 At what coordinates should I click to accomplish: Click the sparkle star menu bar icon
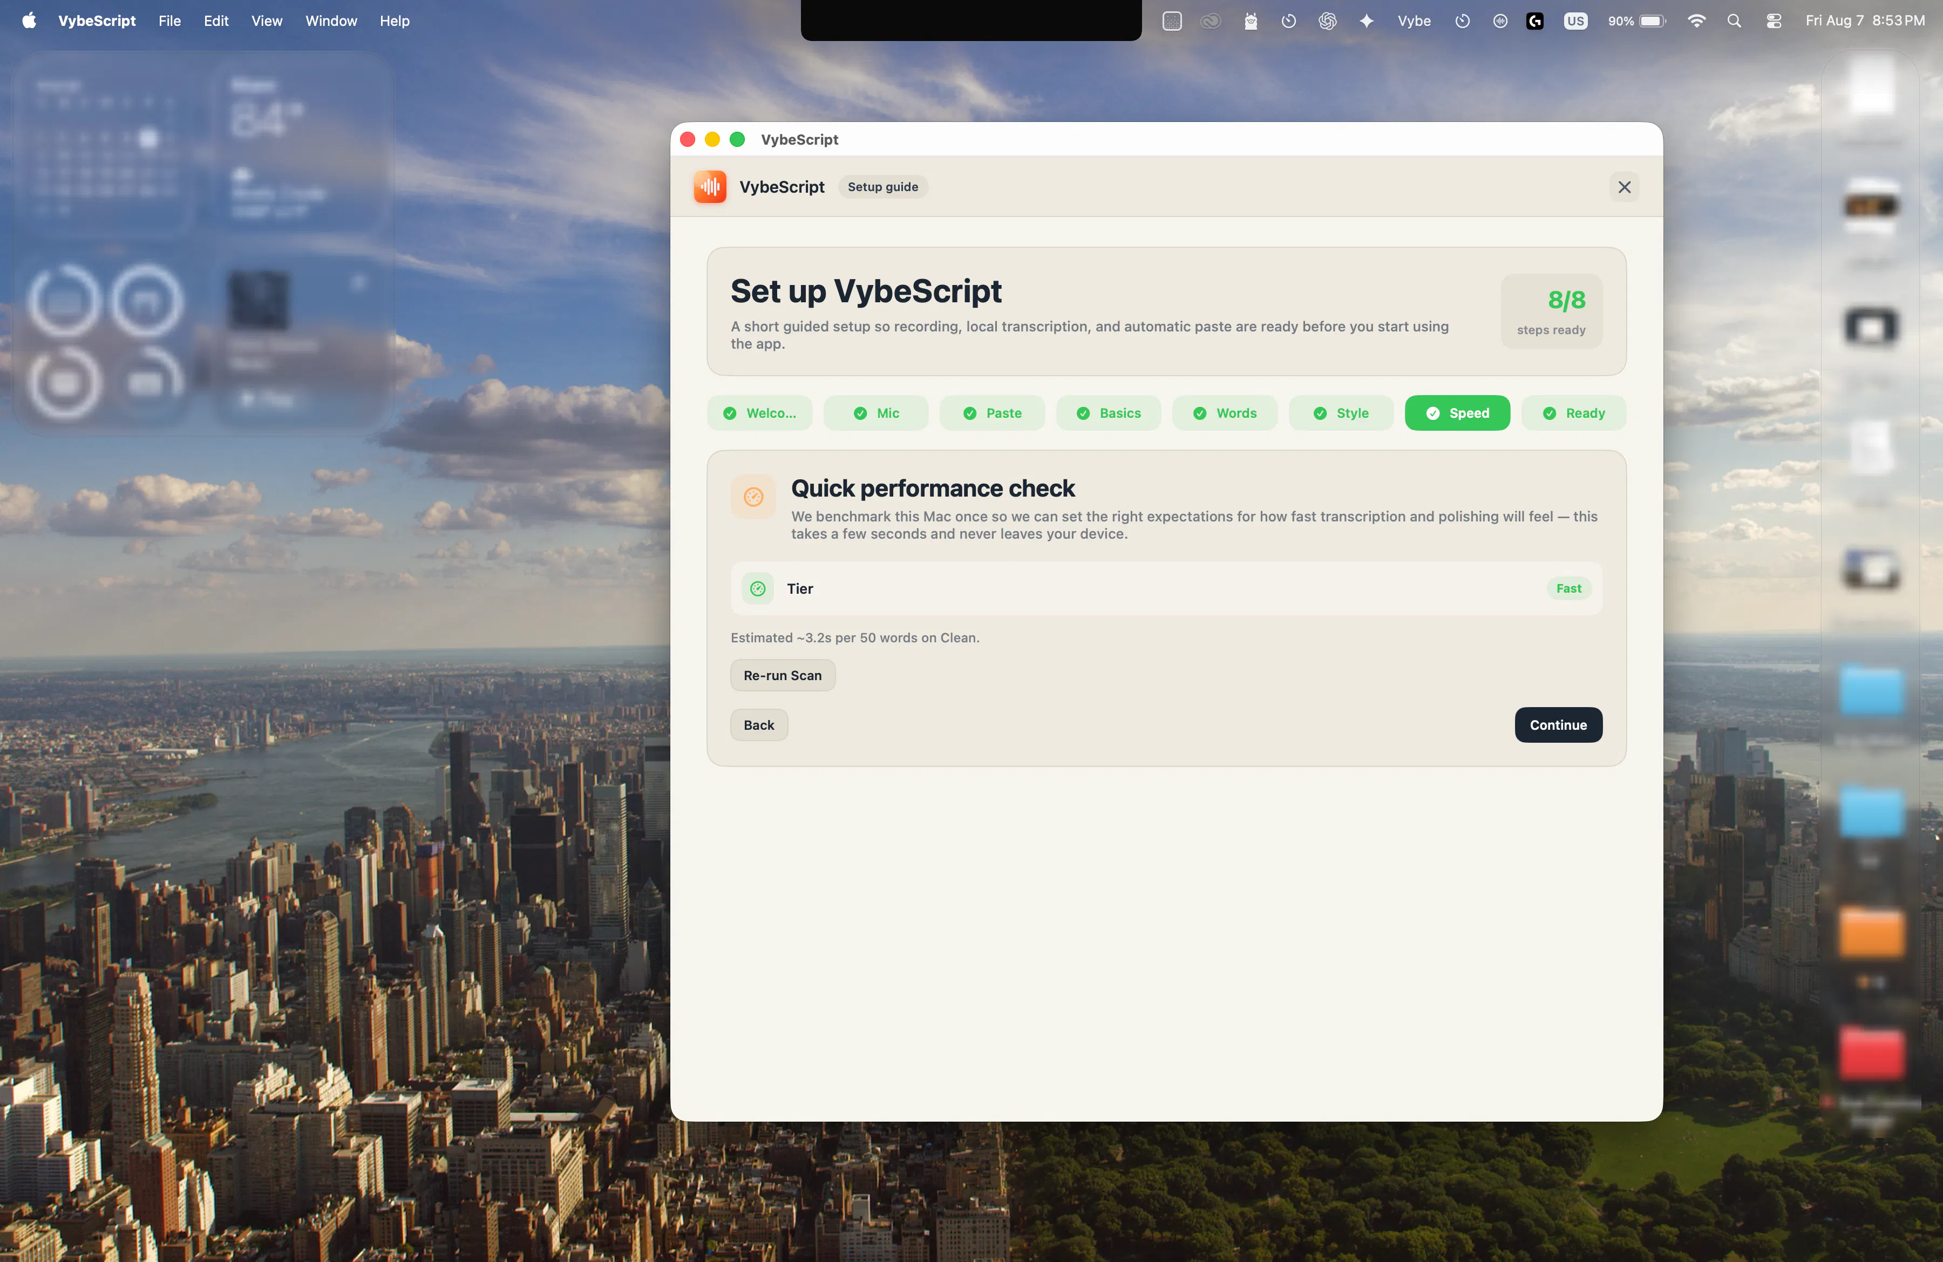[x=1366, y=21]
